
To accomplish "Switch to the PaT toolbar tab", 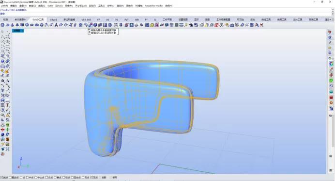I will (x=126, y=19).
